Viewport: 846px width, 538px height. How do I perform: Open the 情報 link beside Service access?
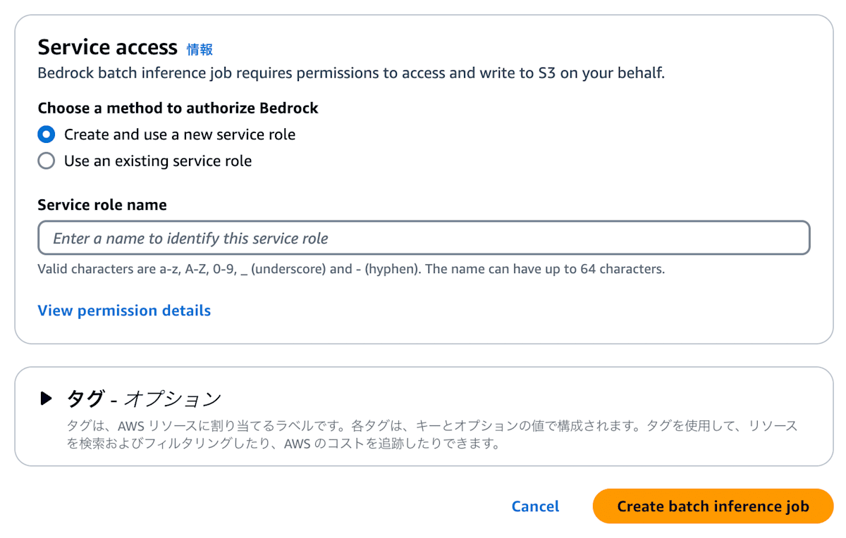coord(200,49)
